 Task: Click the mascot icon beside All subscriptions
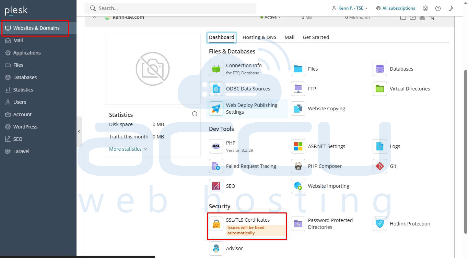coord(425,8)
